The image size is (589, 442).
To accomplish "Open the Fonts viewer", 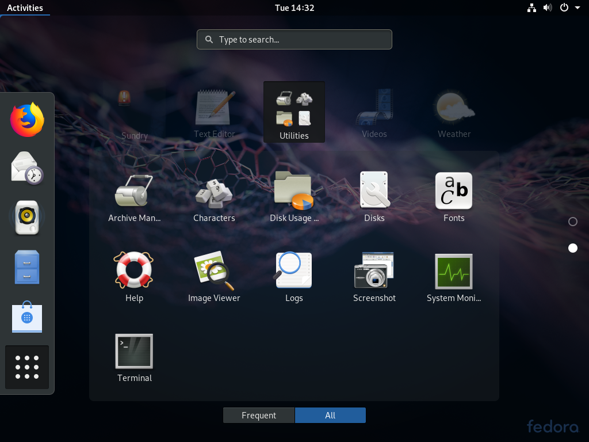I will [454, 198].
